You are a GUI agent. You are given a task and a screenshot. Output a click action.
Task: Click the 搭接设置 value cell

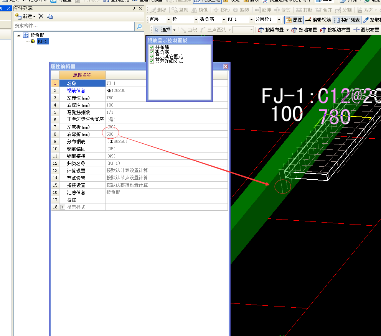coord(167,185)
